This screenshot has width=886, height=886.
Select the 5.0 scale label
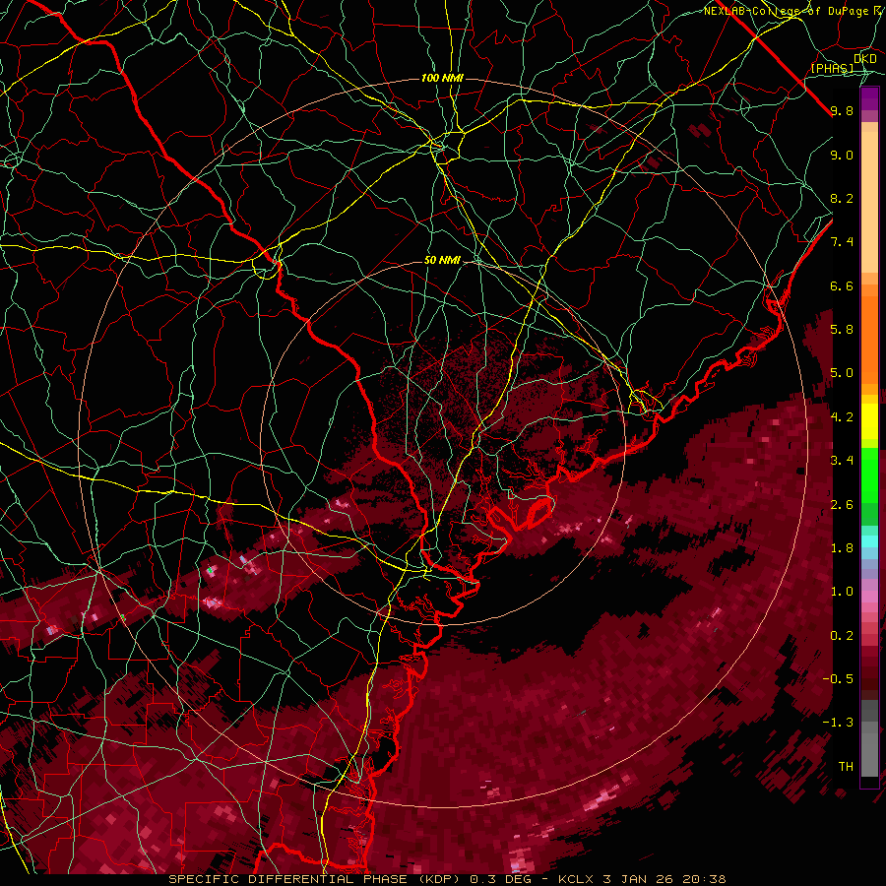pos(842,373)
